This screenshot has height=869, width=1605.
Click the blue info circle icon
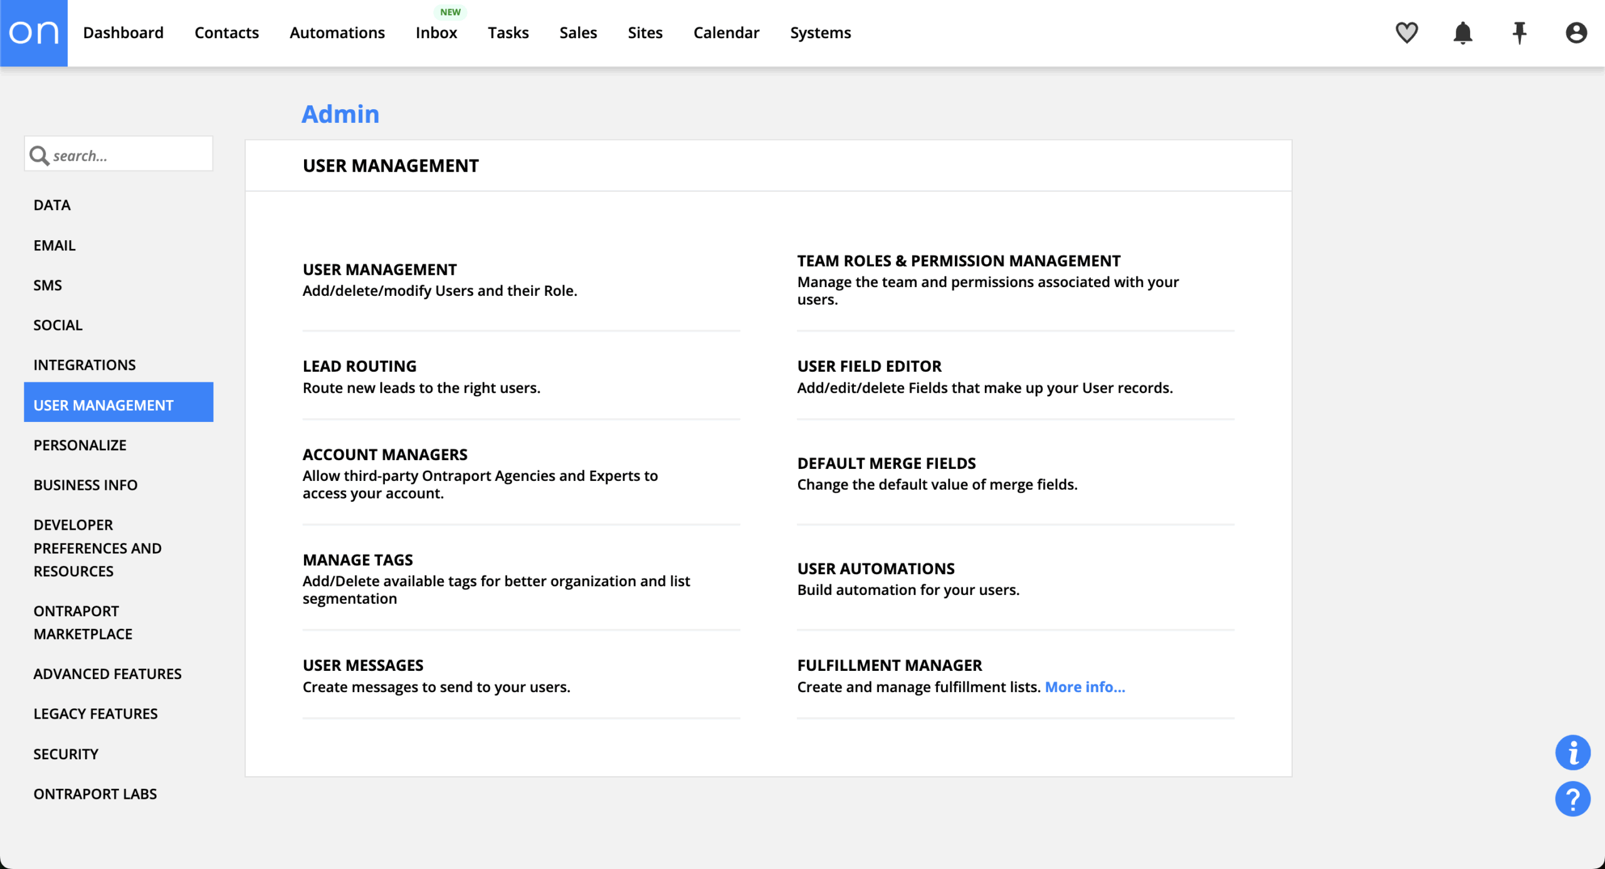click(1572, 752)
